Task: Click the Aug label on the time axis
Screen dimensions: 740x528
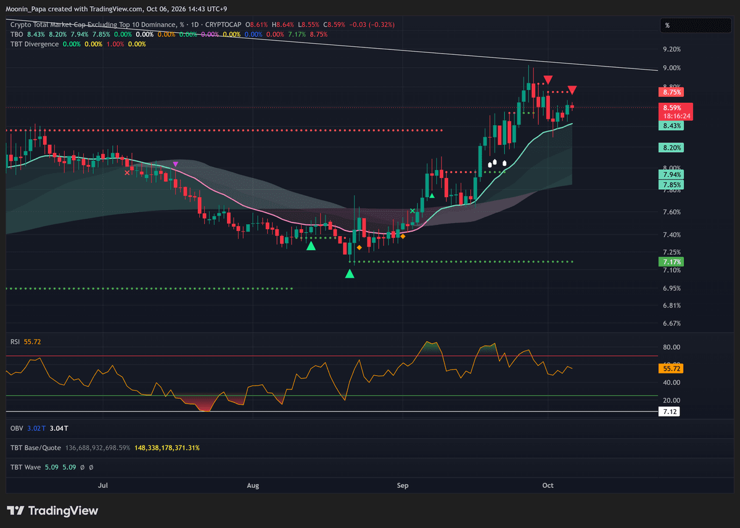Action: tap(253, 485)
